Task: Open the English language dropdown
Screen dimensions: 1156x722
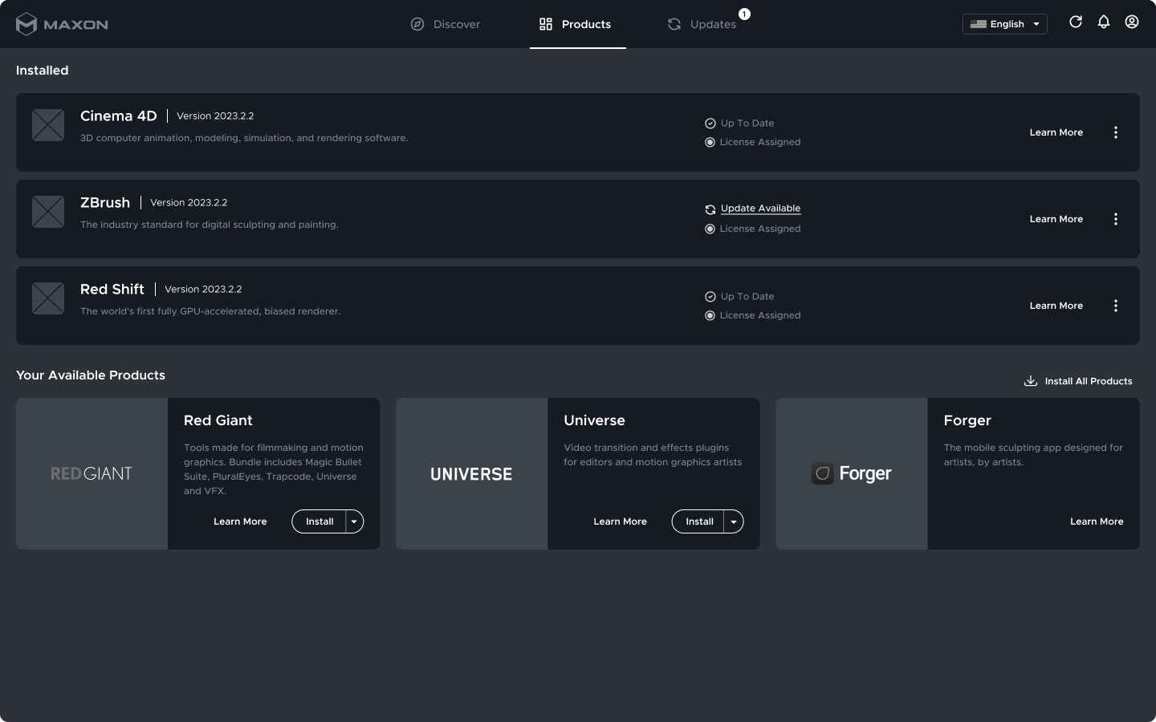Action: pos(1005,24)
